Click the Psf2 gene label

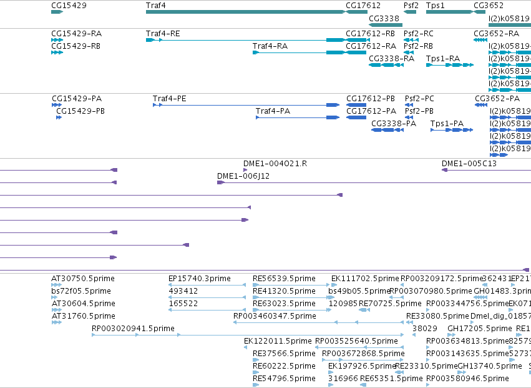tap(411, 6)
